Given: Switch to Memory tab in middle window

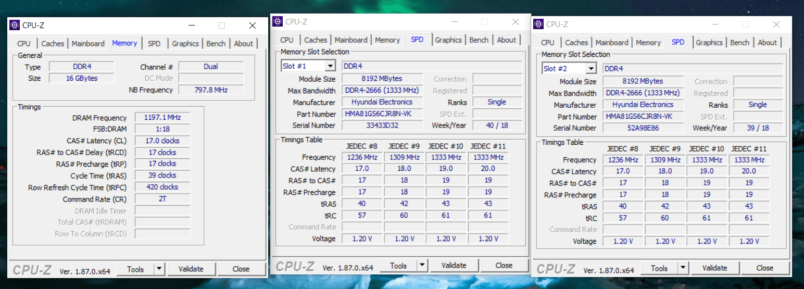Looking at the screenshot, I should pyautogui.click(x=387, y=40).
